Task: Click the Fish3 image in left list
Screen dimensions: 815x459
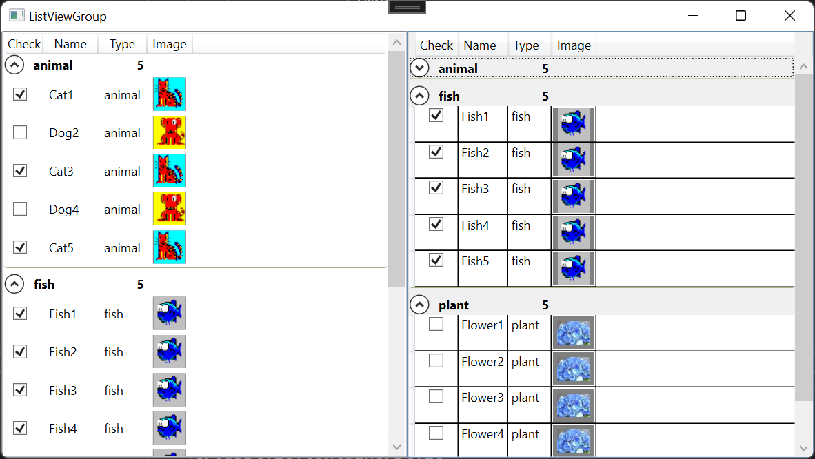Action: pyautogui.click(x=170, y=390)
